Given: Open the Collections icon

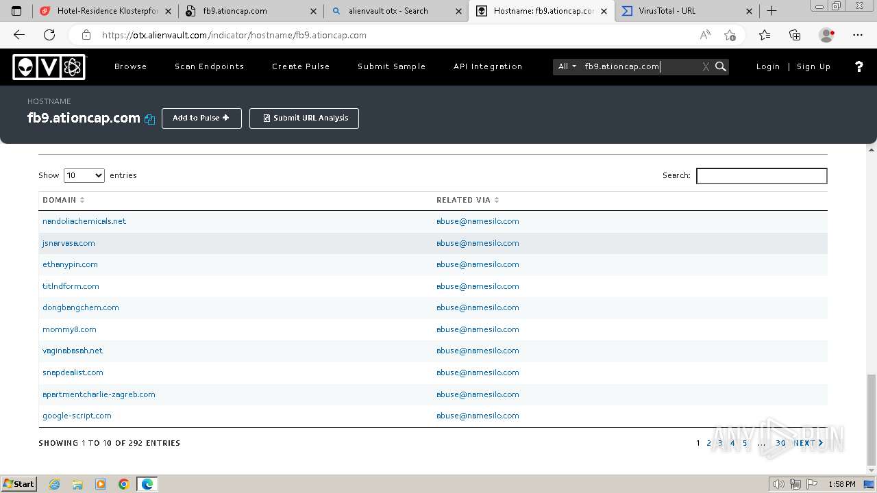Looking at the screenshot, I should [795, 35].
